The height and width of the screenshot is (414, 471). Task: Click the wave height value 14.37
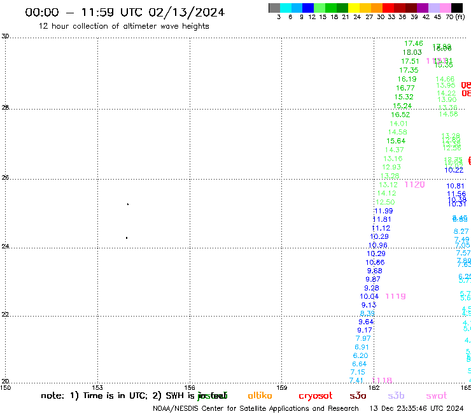(395, 150)
